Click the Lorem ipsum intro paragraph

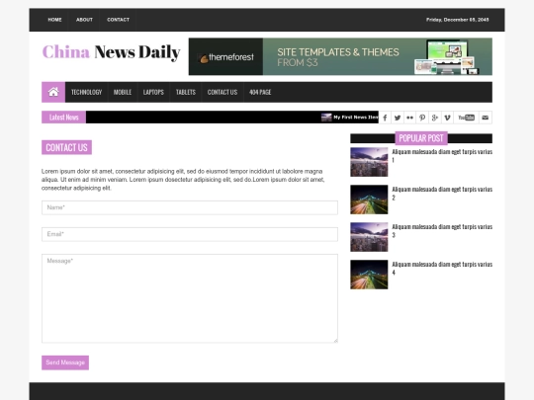[183, 180]
